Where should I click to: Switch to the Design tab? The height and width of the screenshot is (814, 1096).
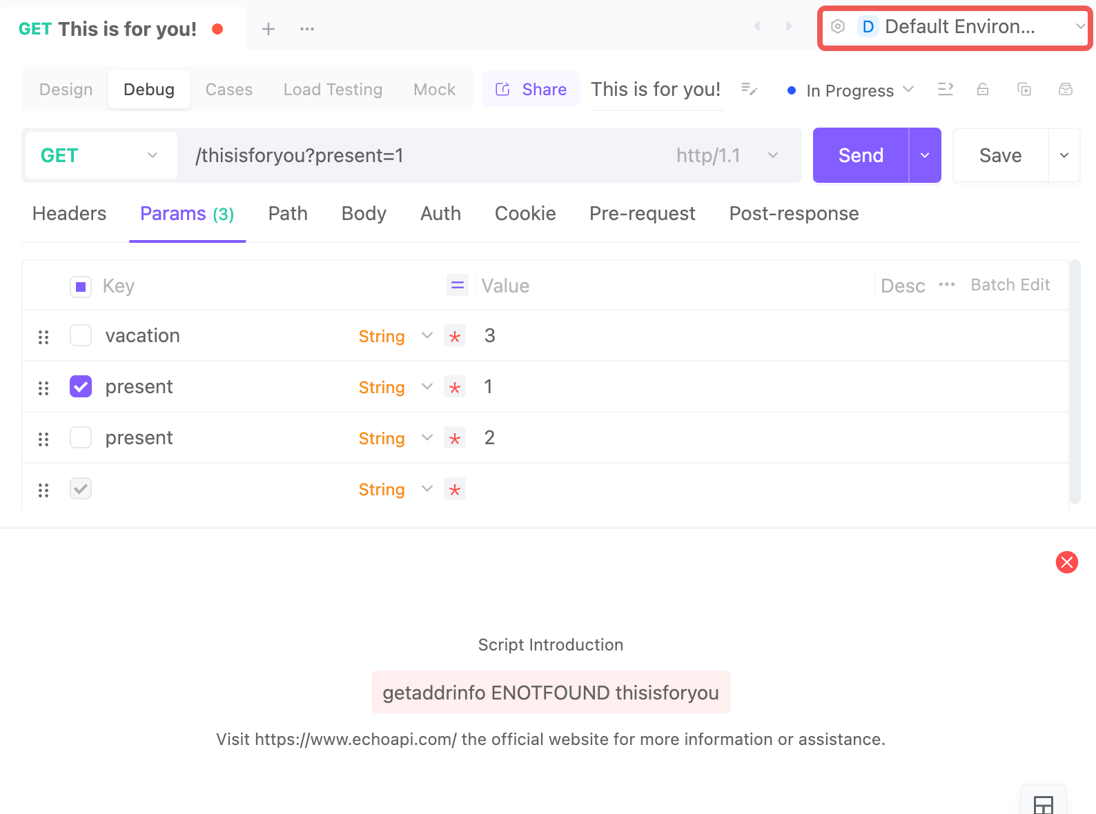(x=66, y=89)
